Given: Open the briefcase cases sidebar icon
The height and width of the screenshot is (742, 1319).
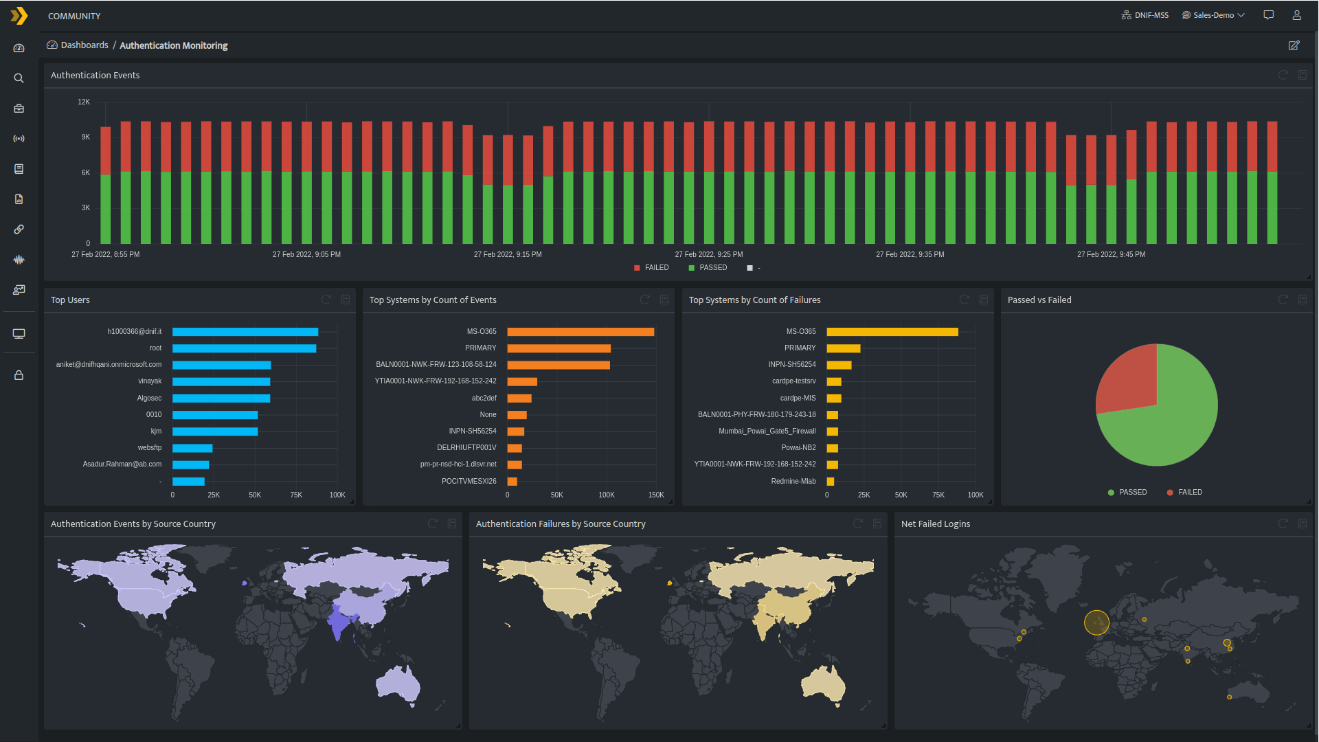Looking at the screenshot, I should (x=19, y=109).
